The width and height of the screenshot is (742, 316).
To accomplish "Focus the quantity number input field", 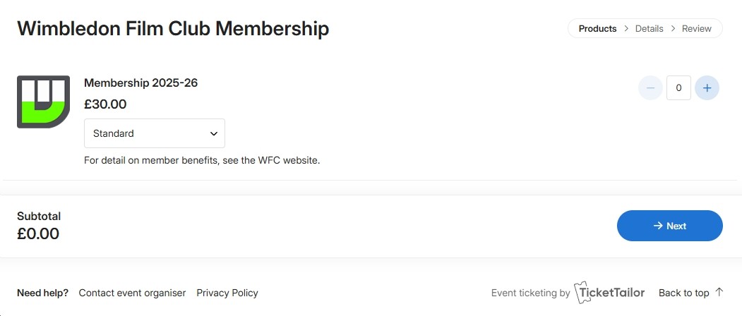I will point(678,88).
